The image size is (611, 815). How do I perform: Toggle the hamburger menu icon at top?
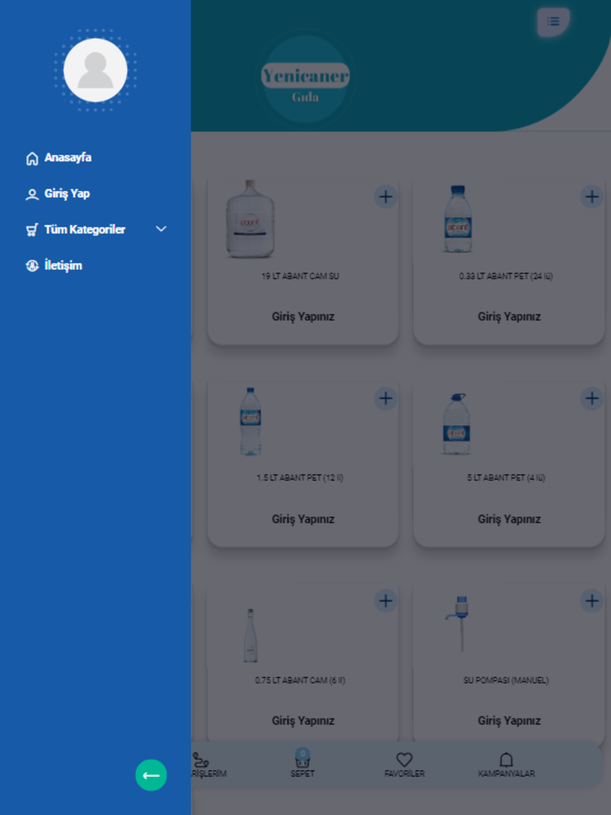[553, 22]
